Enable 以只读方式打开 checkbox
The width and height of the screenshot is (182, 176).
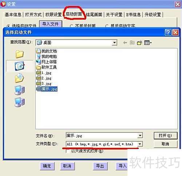click(68, 151)
